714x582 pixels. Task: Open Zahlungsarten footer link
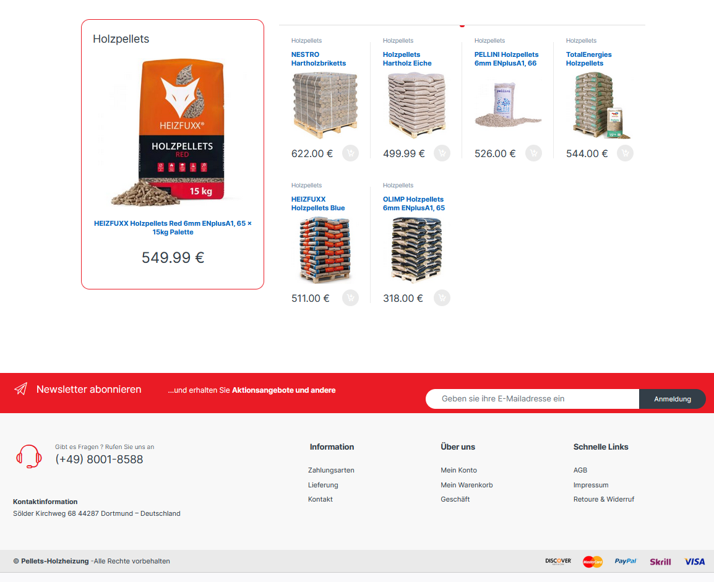point(331,470)
